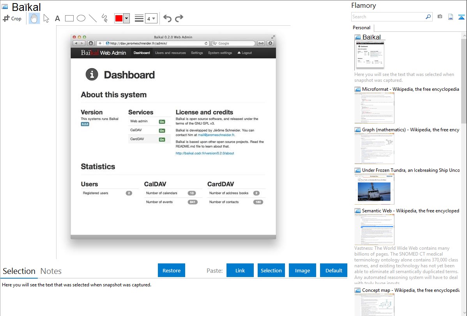This screenshot has width=467, height=316.
Task: Click the Microformat - Wikipedia title
Action: pos(410,89)
